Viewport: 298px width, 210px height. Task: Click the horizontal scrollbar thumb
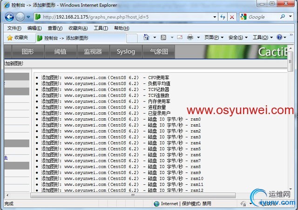pyautogui.click(x=133, y=195)
